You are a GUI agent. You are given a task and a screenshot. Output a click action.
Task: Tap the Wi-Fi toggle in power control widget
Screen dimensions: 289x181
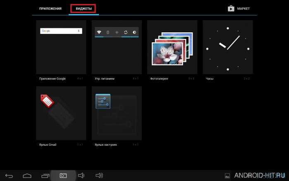tap(99, 32)
